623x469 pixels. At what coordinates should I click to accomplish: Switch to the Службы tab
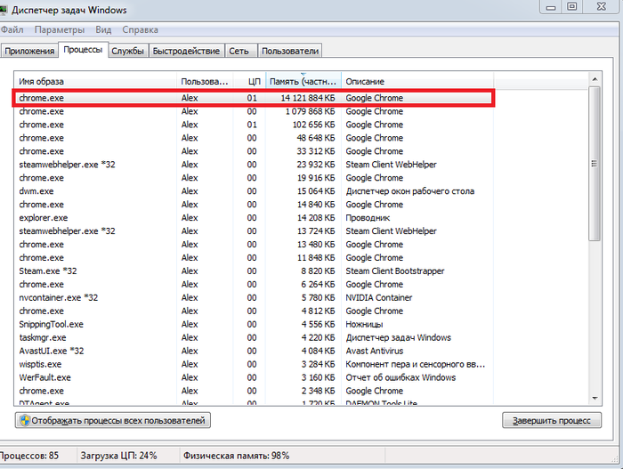point(127,52)
